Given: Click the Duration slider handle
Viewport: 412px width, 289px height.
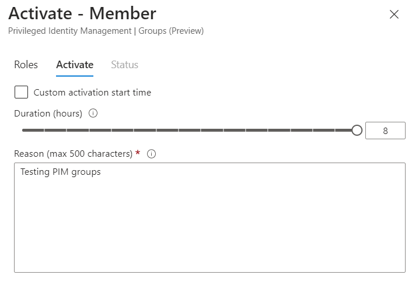Looking at the screenshot, I should point(357,131).
